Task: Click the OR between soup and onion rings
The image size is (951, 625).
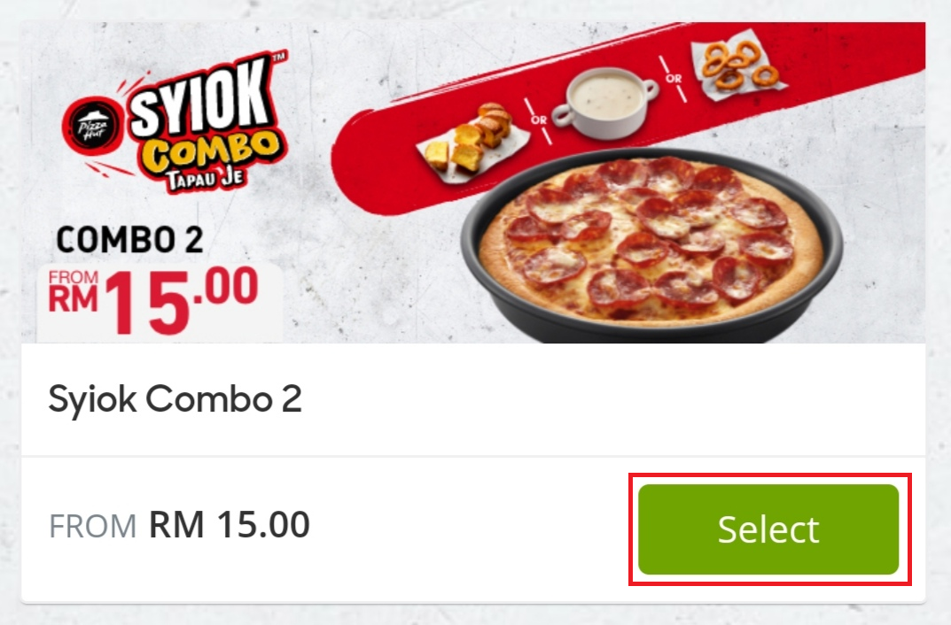Action: pyautogui.click(x=674, y=79)
